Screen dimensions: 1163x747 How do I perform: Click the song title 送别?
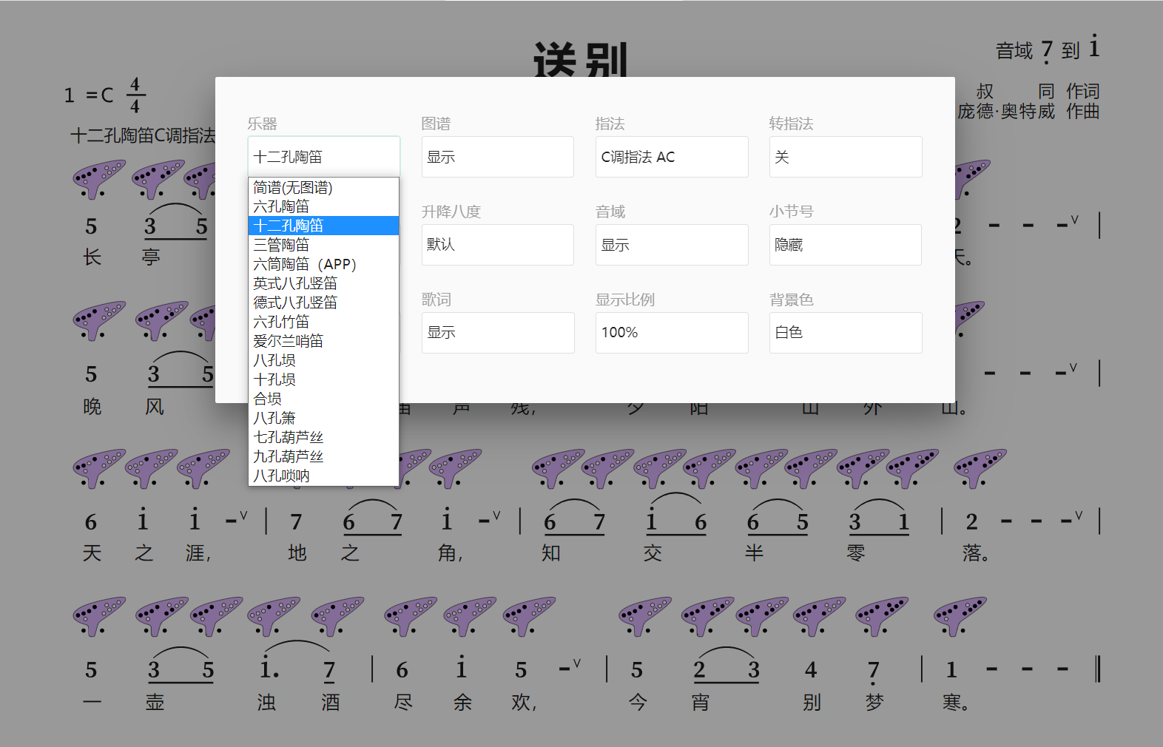tap(581, 59)
